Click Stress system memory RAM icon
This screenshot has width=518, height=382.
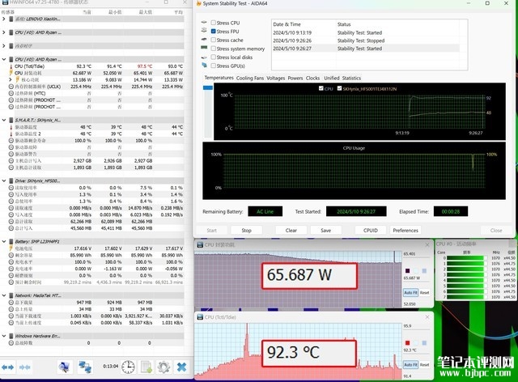pos(204,48)
